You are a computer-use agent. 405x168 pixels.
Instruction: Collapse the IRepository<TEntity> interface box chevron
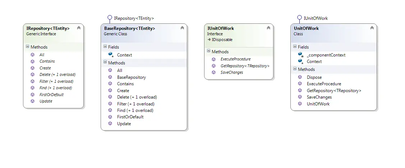pos(79,28)
